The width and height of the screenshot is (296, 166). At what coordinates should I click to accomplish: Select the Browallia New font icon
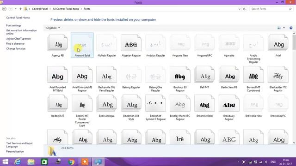253,103
